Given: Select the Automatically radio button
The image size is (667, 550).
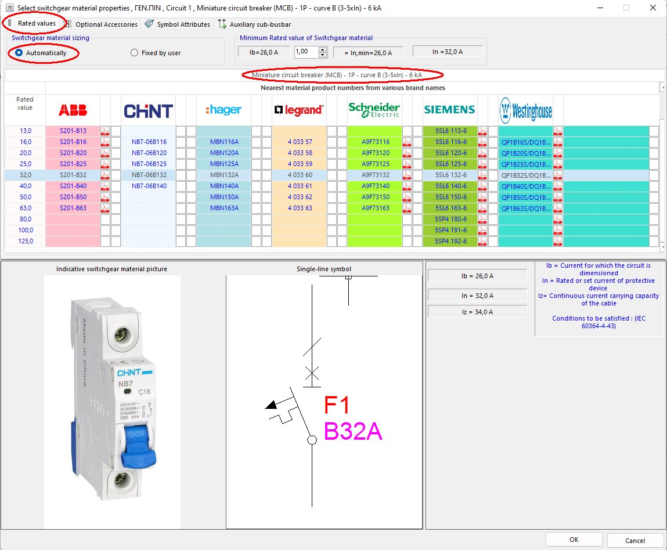Looking at the screenshot, I should pyautogui.click(x=17, y=53).
